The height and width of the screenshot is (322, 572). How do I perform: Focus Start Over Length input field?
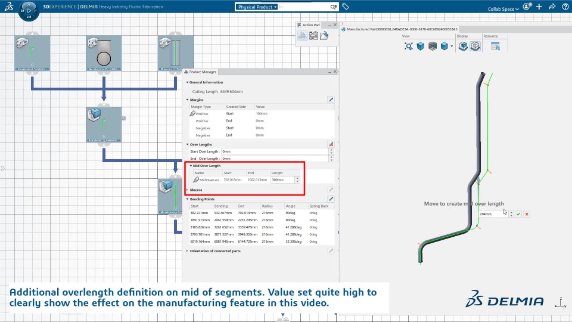click(x=275, y=151)
